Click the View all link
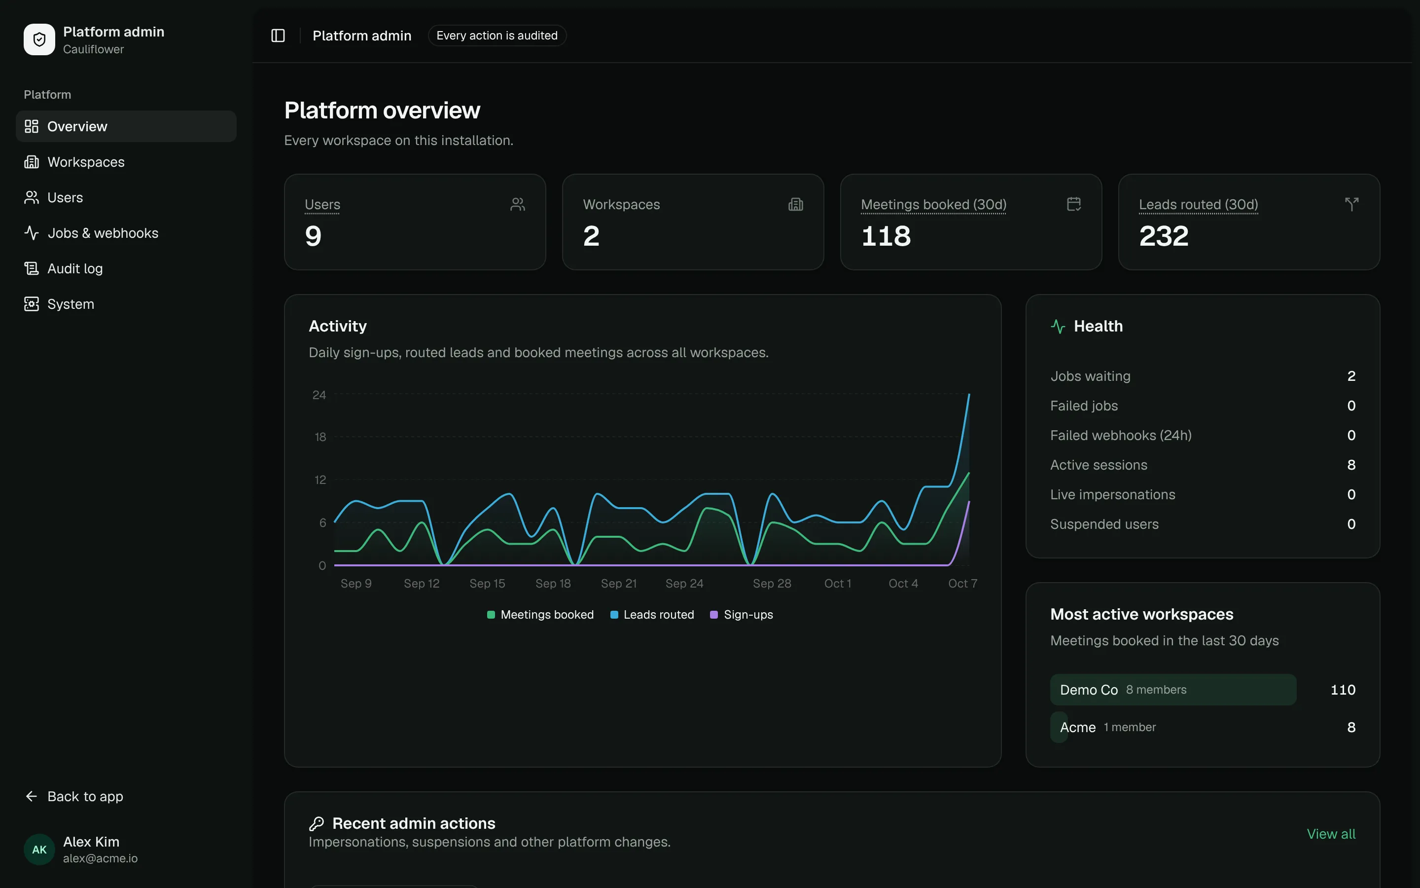This screenshot has width=1420, height=888. click(1331, 834)
